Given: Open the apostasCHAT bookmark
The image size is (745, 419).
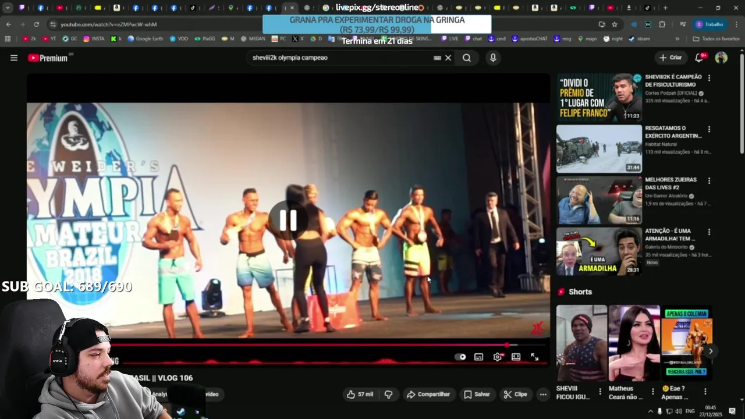Looking at the screenshot, I should tap(530, 38).
